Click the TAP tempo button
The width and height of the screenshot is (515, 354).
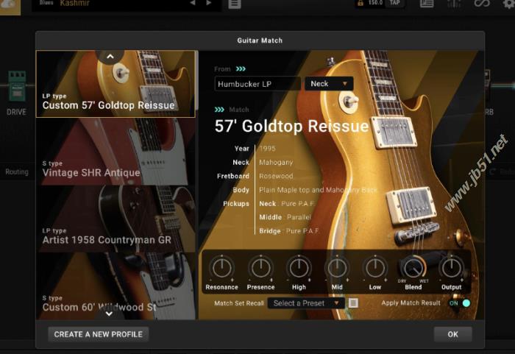tap(395, 3)
